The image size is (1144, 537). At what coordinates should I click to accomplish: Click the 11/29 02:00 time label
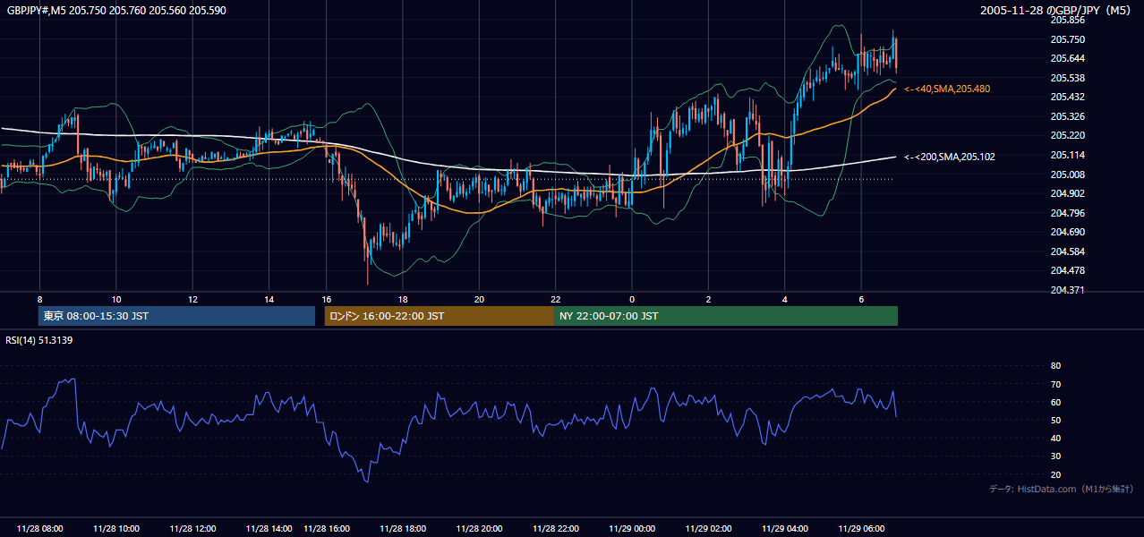click(x=708, y=528)
